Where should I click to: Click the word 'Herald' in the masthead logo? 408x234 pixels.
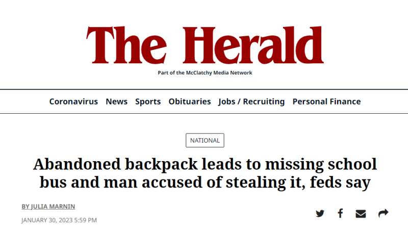click(253, 45)
